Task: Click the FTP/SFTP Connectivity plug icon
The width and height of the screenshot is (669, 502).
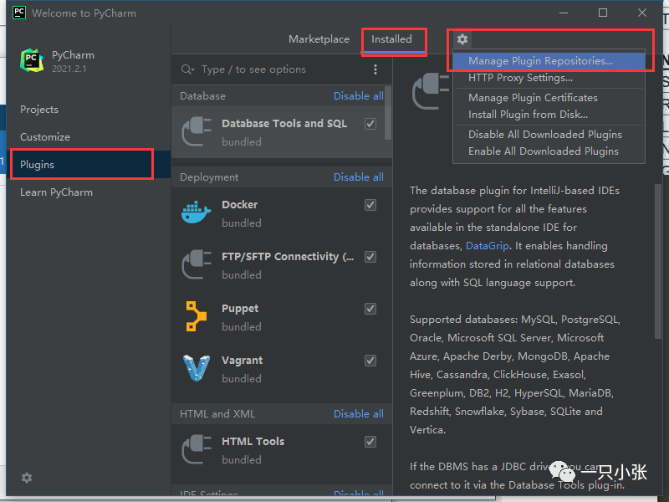Action: [x=197, y=264]
